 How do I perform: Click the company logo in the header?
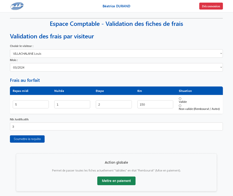click(x=17, y=6)
